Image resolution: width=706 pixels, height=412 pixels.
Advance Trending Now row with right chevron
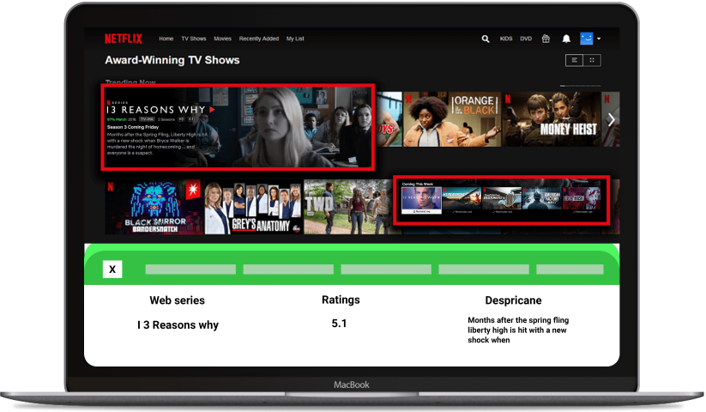611,120
